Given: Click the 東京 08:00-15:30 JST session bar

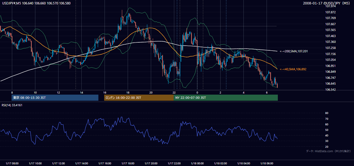Looking at the screenshot, I should (x=55, y=98).
